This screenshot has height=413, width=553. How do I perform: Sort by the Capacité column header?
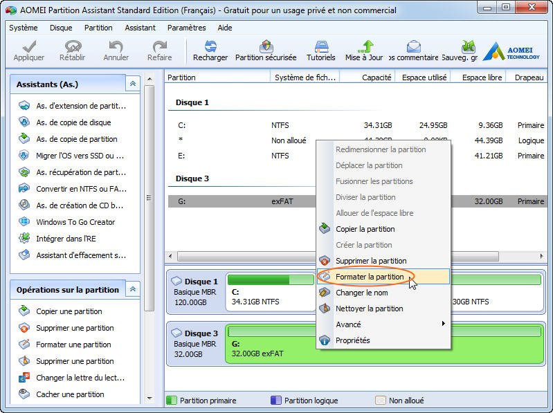[368, 77]
